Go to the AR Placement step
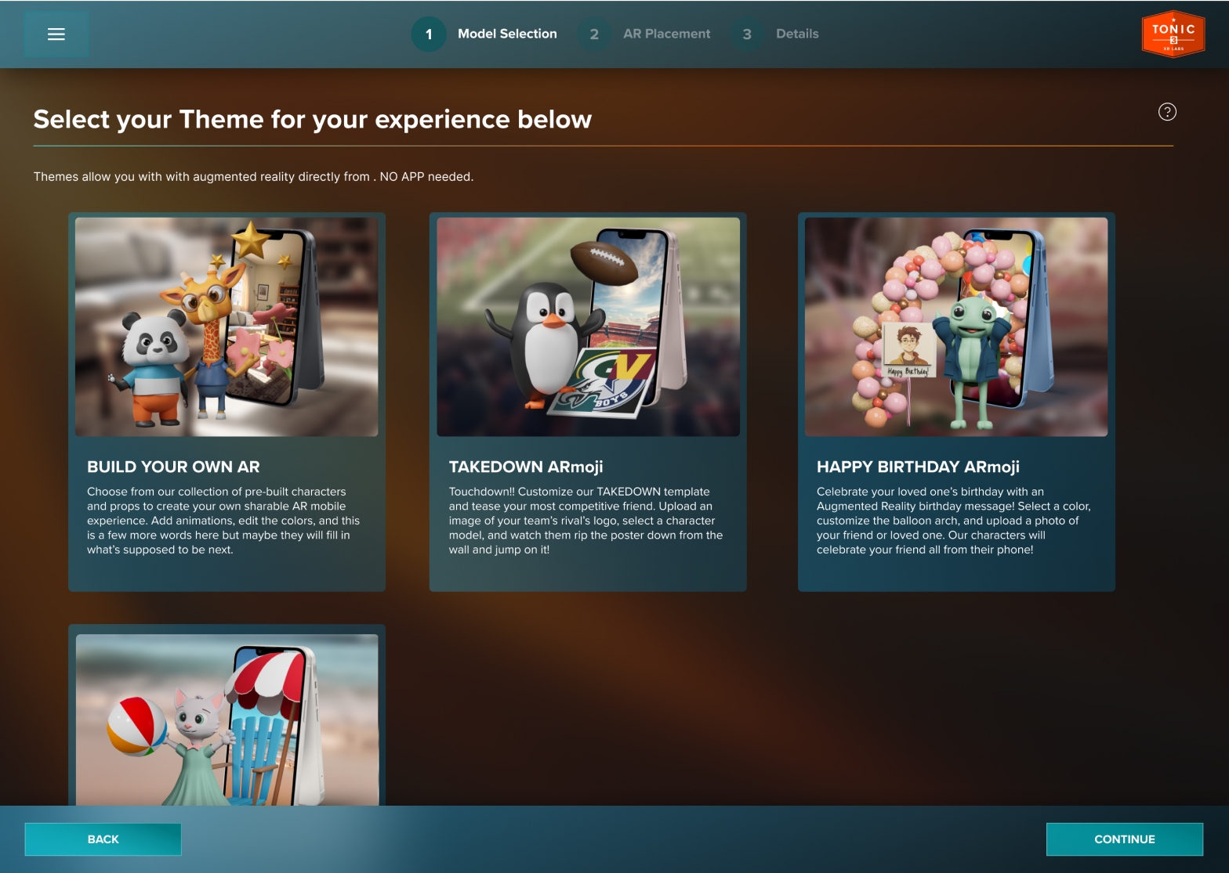 [666, 34]
